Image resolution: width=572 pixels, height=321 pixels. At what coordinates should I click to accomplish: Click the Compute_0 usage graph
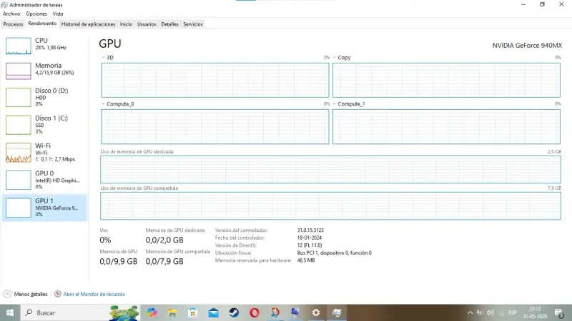[215, 127]
